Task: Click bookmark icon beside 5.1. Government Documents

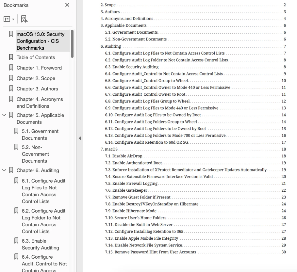Action: (x=16, y=131)
